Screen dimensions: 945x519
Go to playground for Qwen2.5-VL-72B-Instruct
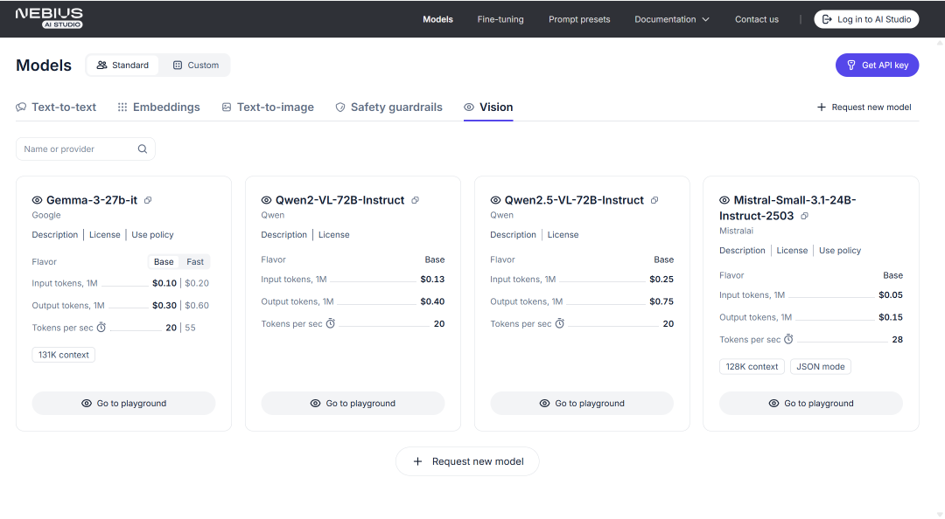582,404
